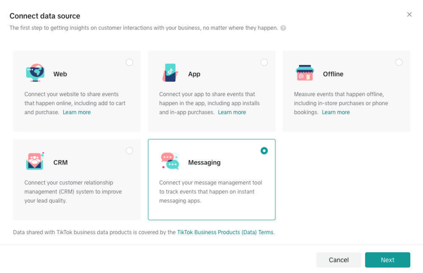Click the Messaging card description text

click(x=210, y=192)
